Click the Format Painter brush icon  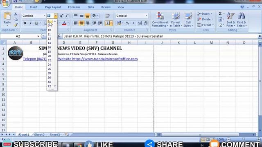16,25
